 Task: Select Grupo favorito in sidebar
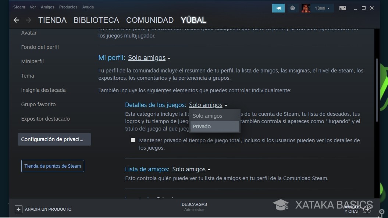tap(38, 104)
